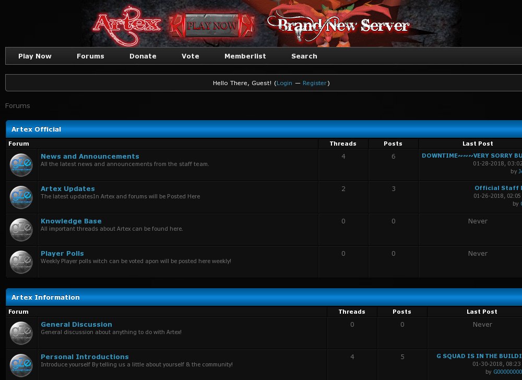The image size is (522, 380).
Task: Open the DOWNTIME announcement thread
Action: pyautogui.click(x=470, y=155)
